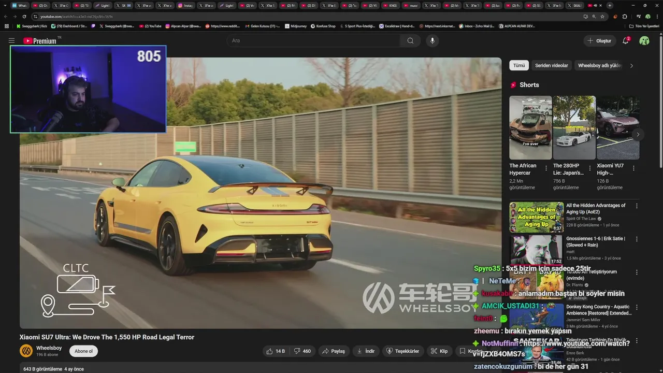This screenshot has height=373, width=663.
Task: Mute the playing tab speaker icon
Action: click(595, 5)
